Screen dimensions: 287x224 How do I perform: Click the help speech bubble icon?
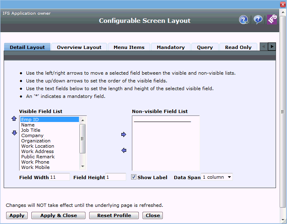[258, 20]
